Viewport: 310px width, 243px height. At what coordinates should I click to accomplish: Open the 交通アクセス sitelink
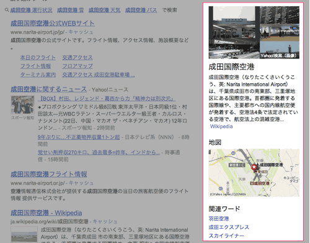click(x=77, y=58)
